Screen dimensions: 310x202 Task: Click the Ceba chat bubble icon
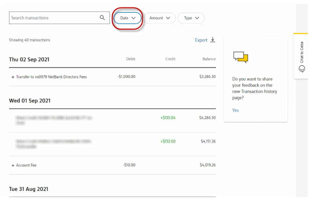coord(302,69)
